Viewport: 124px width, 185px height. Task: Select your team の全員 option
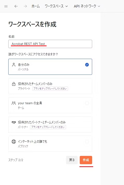click(50, 105)
